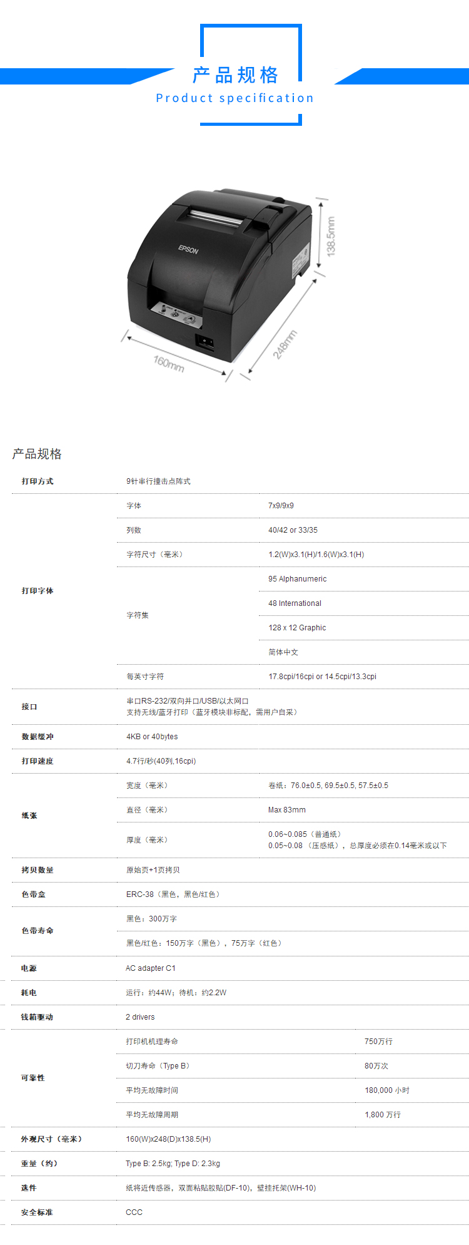Click the 每英寸字符 label

pyautogui.click(x=145, y=677)
